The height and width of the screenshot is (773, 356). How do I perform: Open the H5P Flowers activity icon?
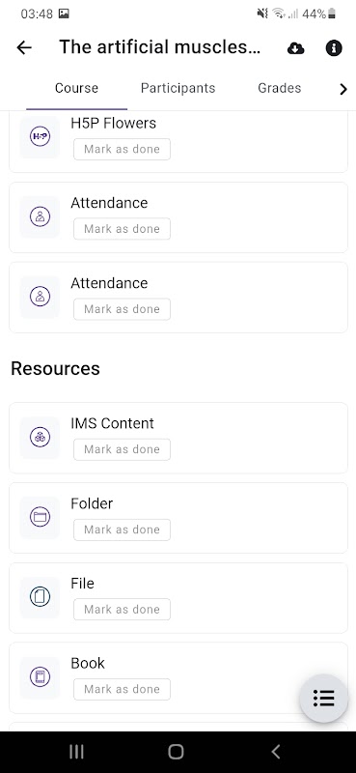coord(40,137)
